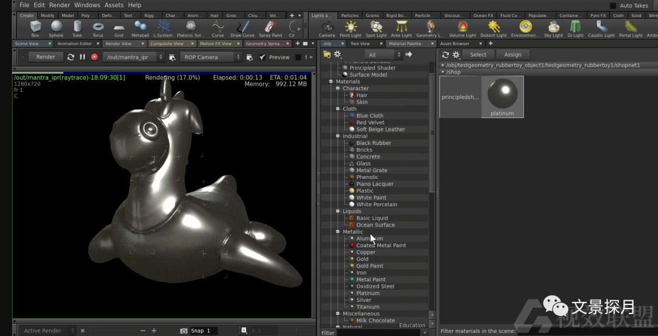Image resolution: width=658 pixels, height=336 pixels.
Task: Open the Assets menu
Action: click(x=114, y=5)
